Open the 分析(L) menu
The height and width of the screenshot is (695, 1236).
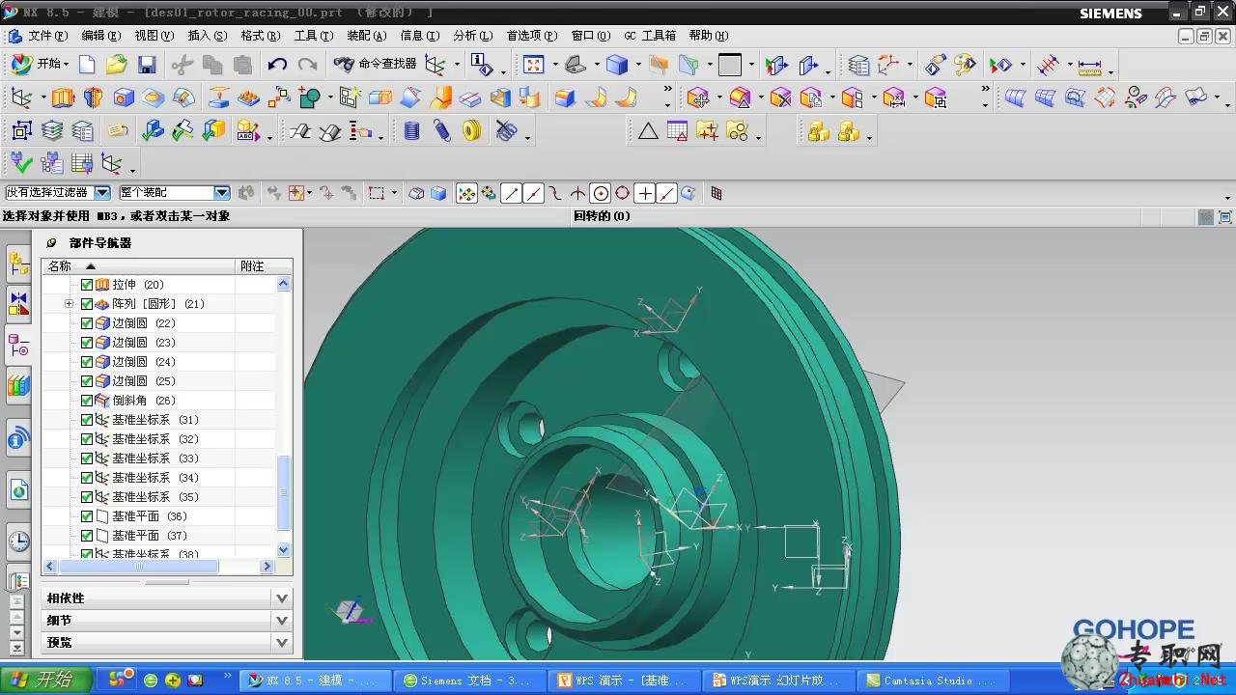(473, 36)
